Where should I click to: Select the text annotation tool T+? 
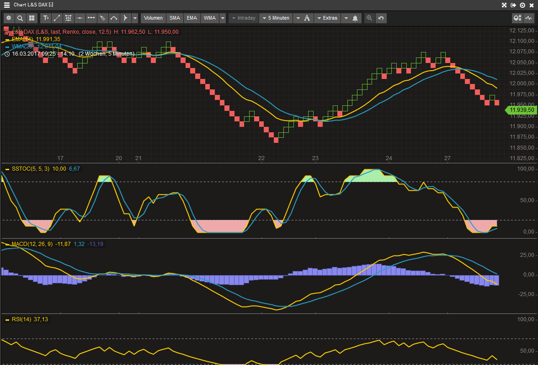click(46, 18)
